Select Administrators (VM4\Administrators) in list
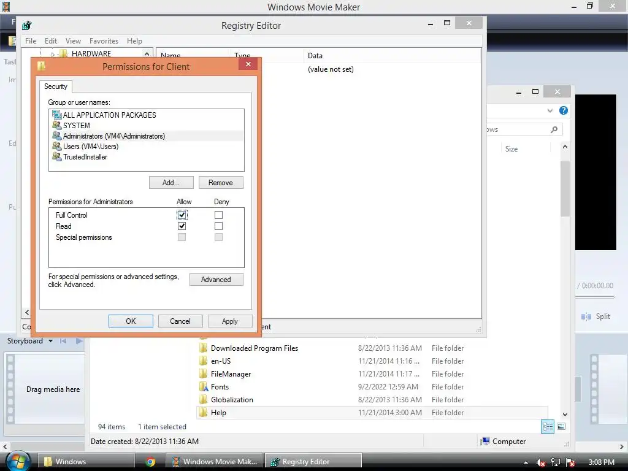This screenshot has height=471, width=628. coord(147,136)
